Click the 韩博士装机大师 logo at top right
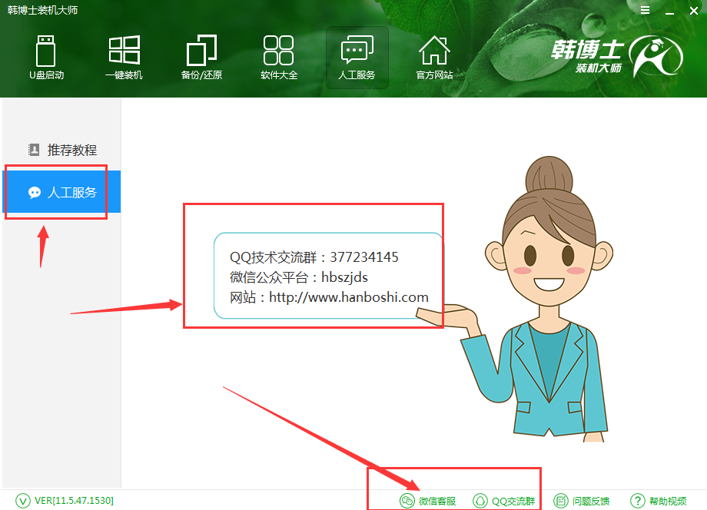The image size is (707, 510). (616, 58)
